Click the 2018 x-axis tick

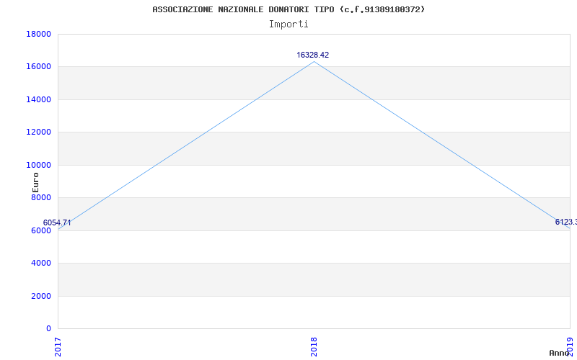coord(314,347)
